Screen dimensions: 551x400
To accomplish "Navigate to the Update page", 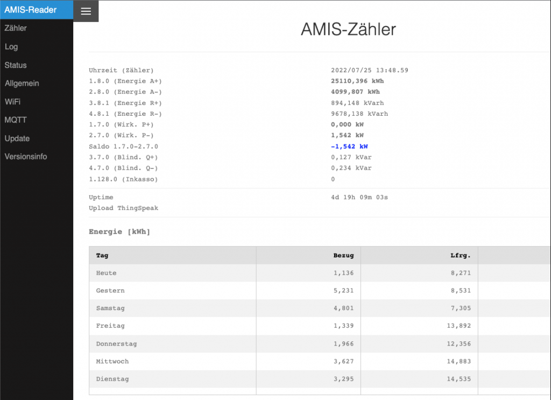I will pos(17,138).
